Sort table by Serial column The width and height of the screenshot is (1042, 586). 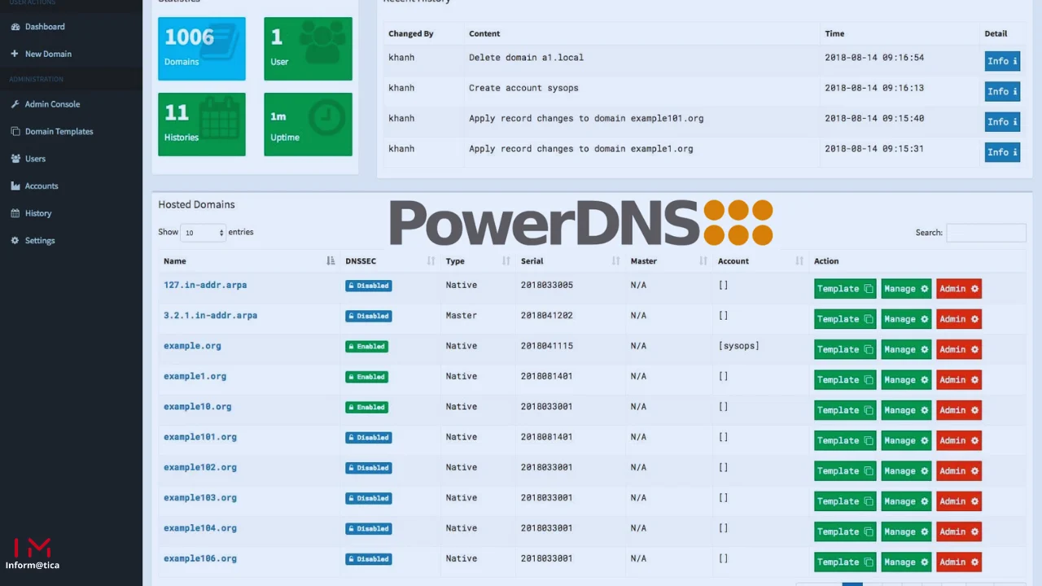tap(570, 261)
